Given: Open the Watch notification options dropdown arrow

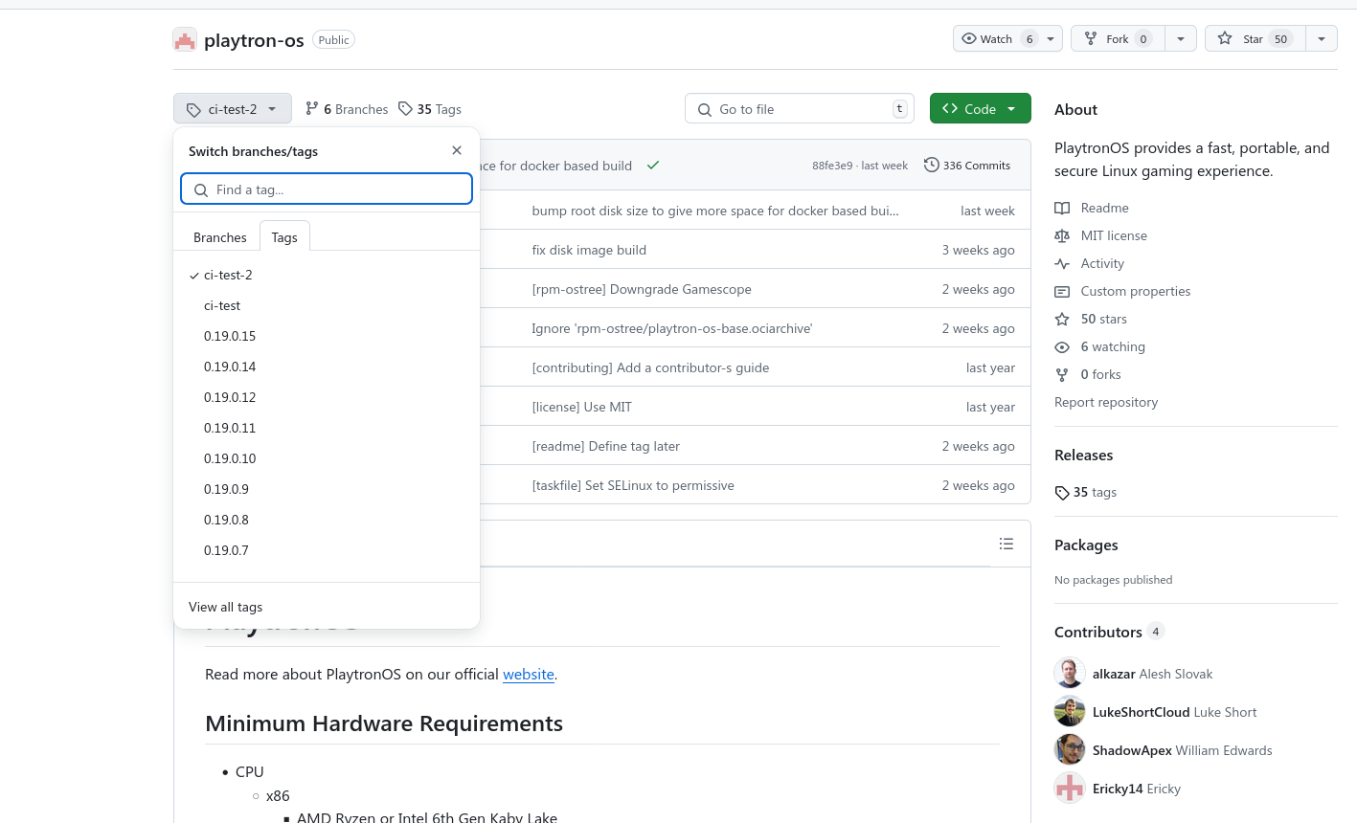Looking at the screenshot, I should (1051, 38).
